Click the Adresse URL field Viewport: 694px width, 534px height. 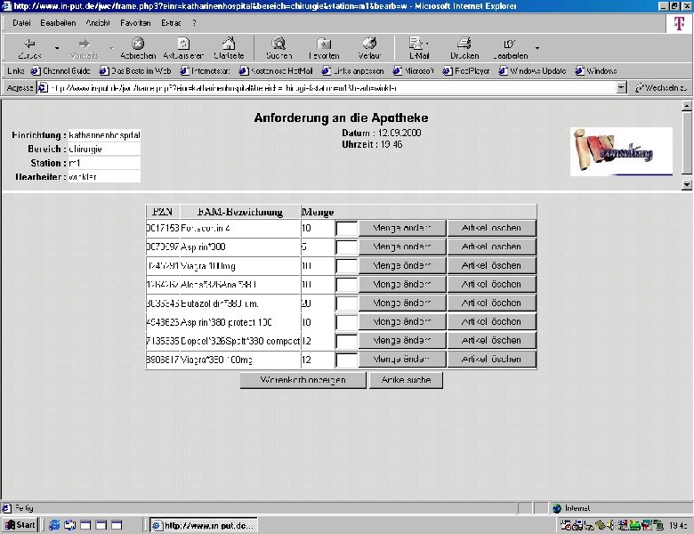(327, 88)
